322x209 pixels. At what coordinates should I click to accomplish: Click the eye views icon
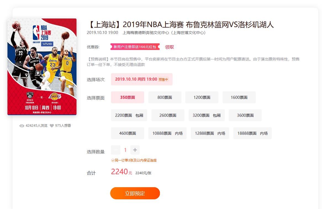pyautogui.click(x=22, y=126)
